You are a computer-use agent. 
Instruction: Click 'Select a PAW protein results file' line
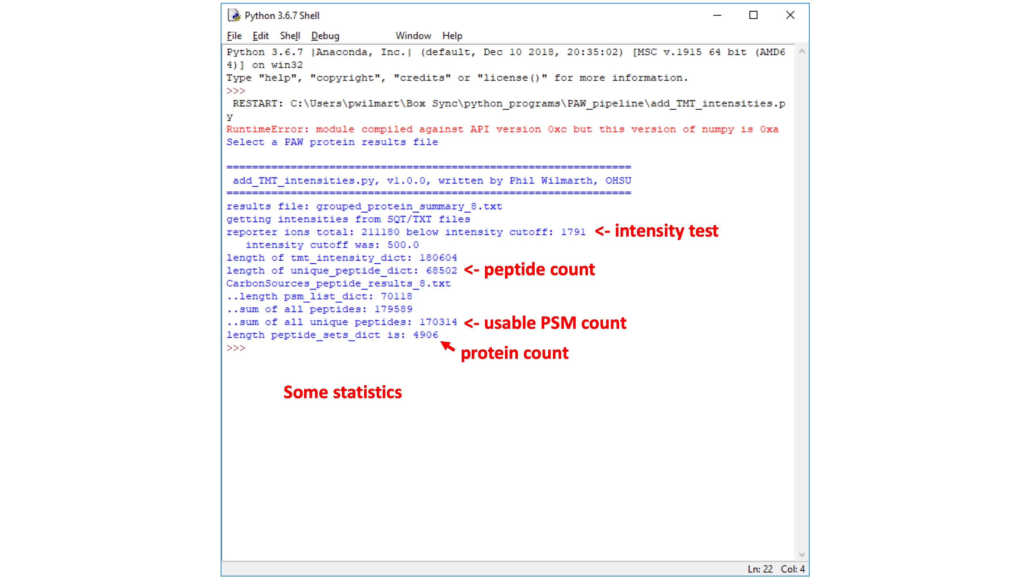332,142
